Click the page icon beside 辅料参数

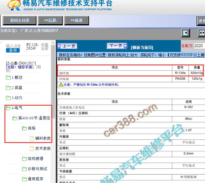(x=32, y=139)
